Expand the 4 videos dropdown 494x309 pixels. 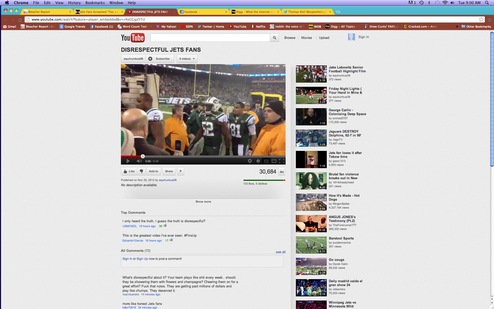click(187, 59)
